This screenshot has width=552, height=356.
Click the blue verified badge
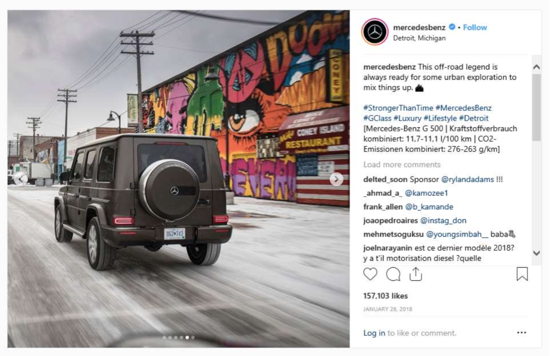(x=452, y=27)
